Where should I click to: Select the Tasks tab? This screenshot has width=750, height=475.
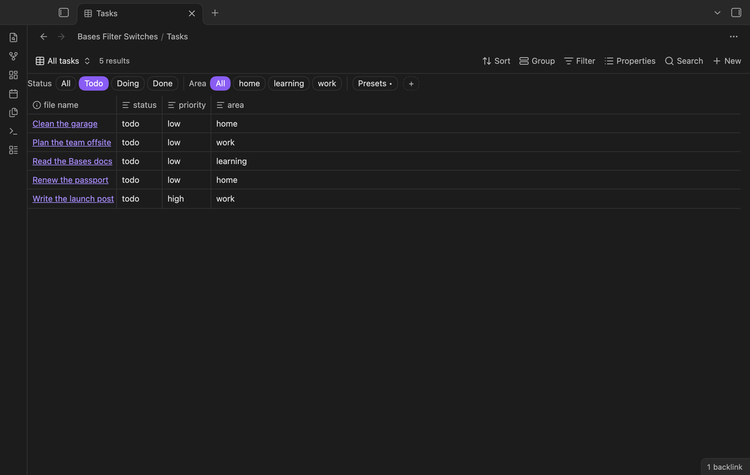coord(140,13)
